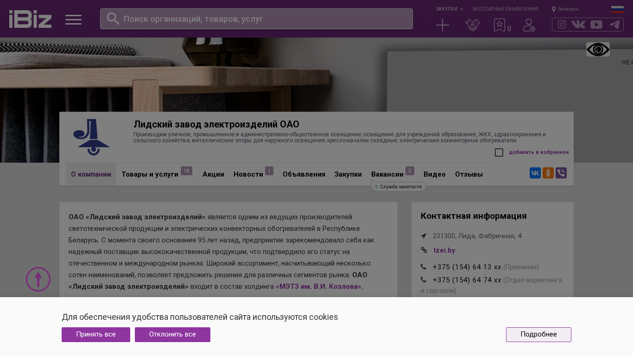Focus the organization search input field
Screen dimensions: 633x356
[256, 19]
